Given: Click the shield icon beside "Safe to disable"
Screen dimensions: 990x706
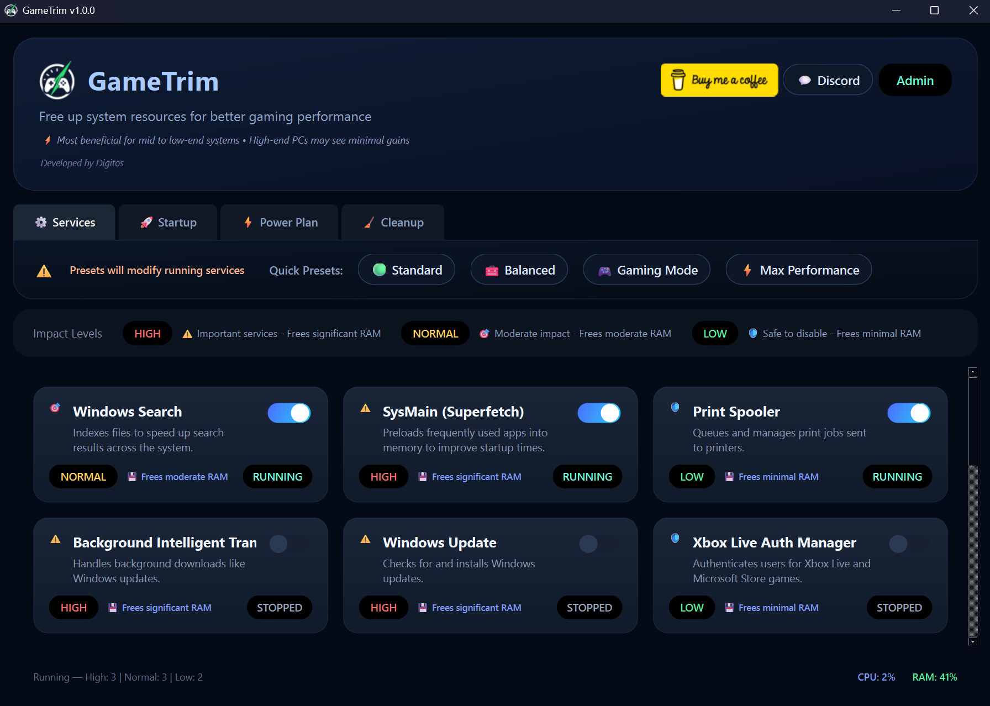Looking at the screenshot, I should click(752, 333).
